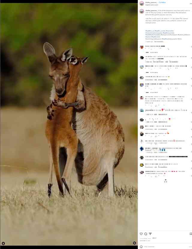
Task: Load more comments with the plus circle
Action: [165, 181]
